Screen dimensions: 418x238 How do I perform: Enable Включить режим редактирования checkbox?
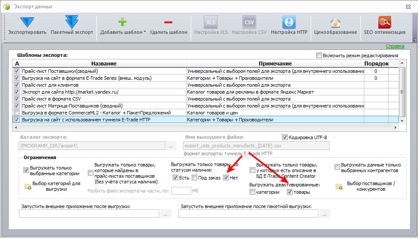[x=319, y=55]
